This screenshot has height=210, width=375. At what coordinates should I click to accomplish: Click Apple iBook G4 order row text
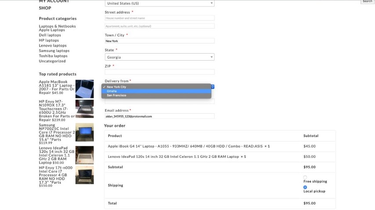pyautogui.click(x=185, y=146)
